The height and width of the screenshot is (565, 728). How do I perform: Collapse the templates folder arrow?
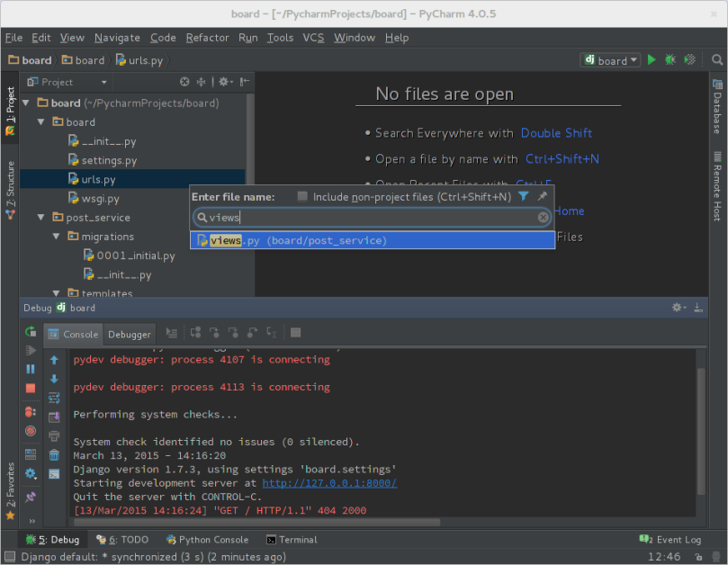(56, 293)
